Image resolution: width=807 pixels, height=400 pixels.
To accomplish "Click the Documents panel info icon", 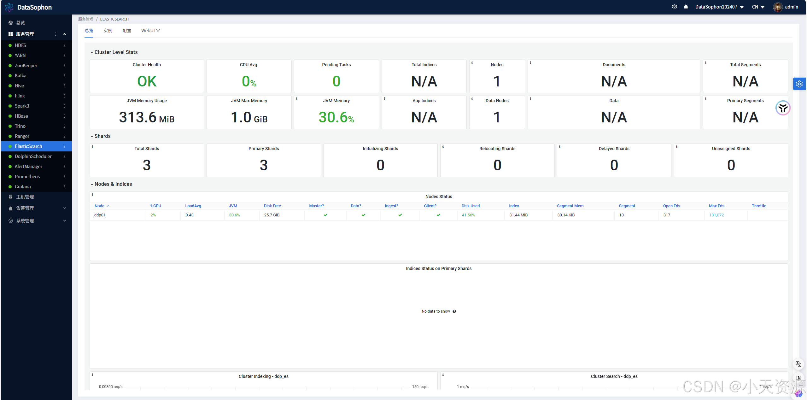I will pos(530,63).
